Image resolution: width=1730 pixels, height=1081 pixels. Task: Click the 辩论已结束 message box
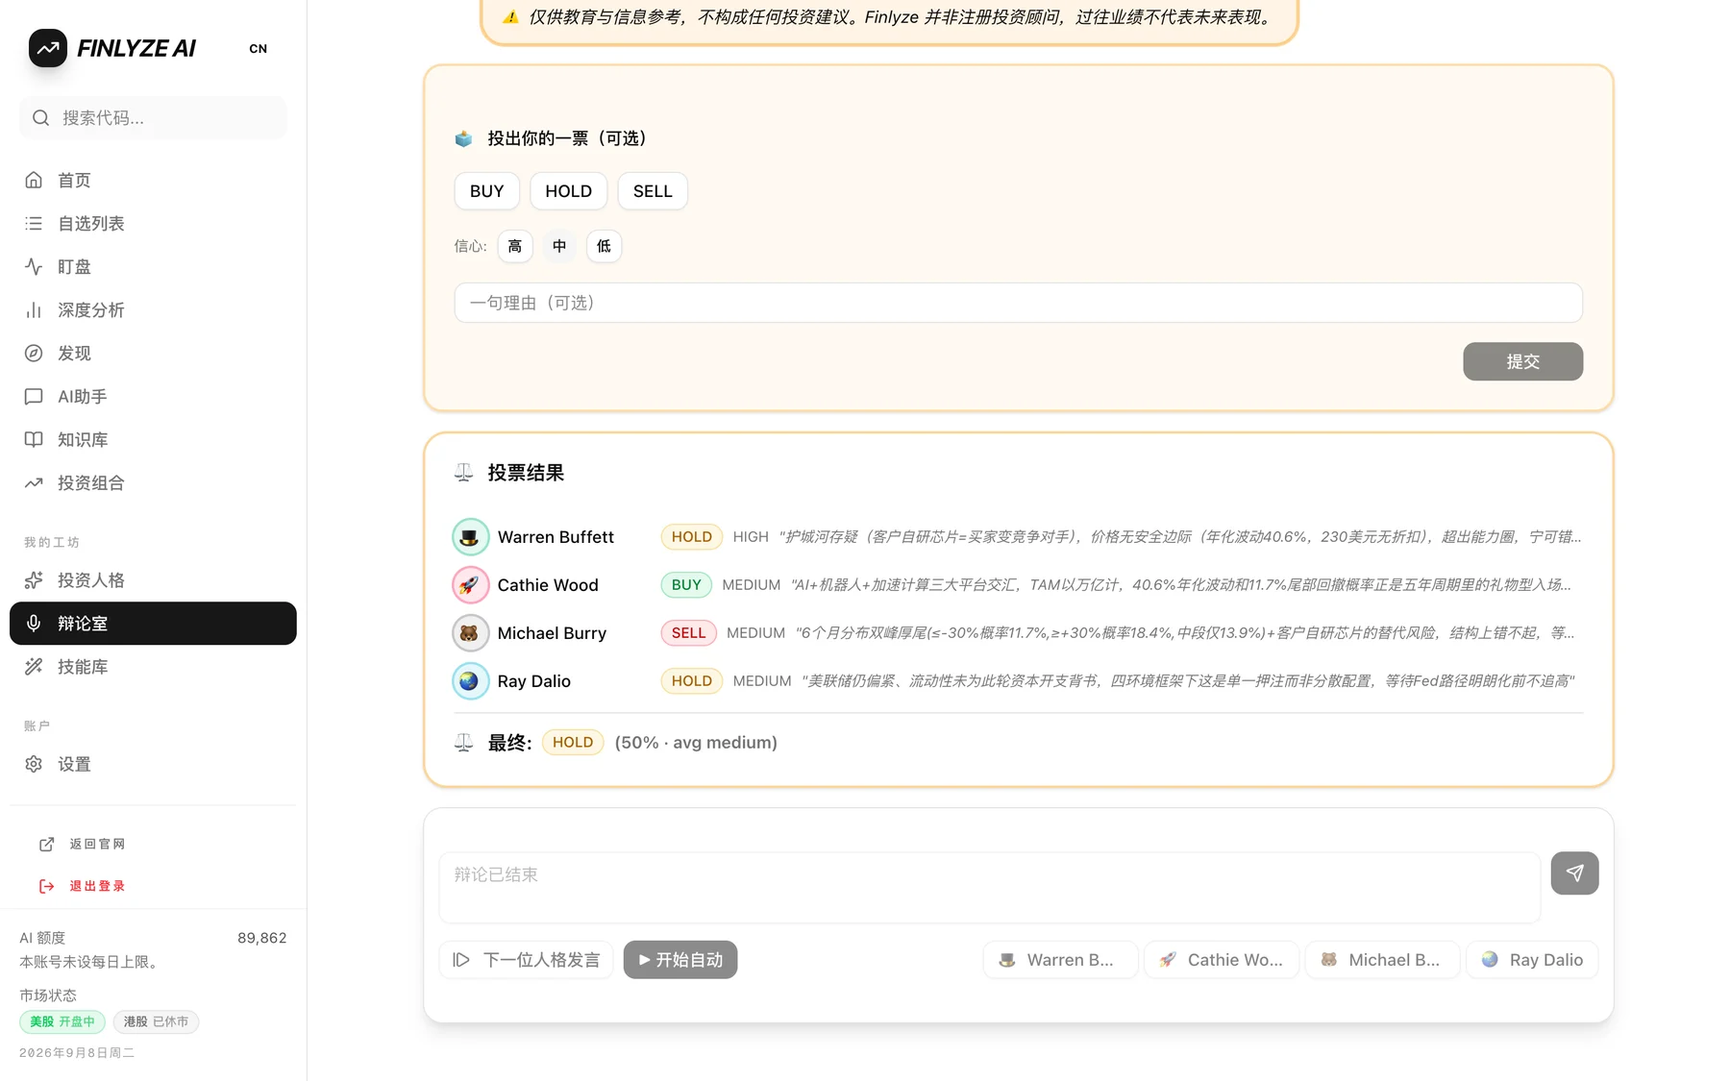click(990, 887)
